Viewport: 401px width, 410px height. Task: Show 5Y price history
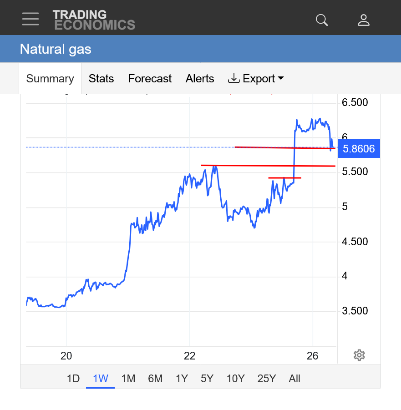tap(207, 379)
